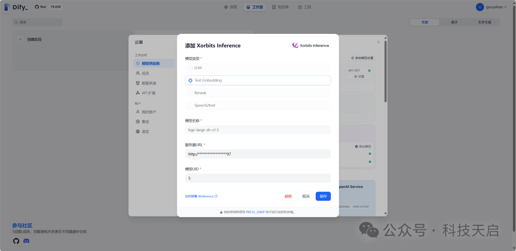Image resolution: width=516 pixels, height=251 pixels.
Task: Click the model UID input field
Action: pyautogui.click(x=258, y=178)
